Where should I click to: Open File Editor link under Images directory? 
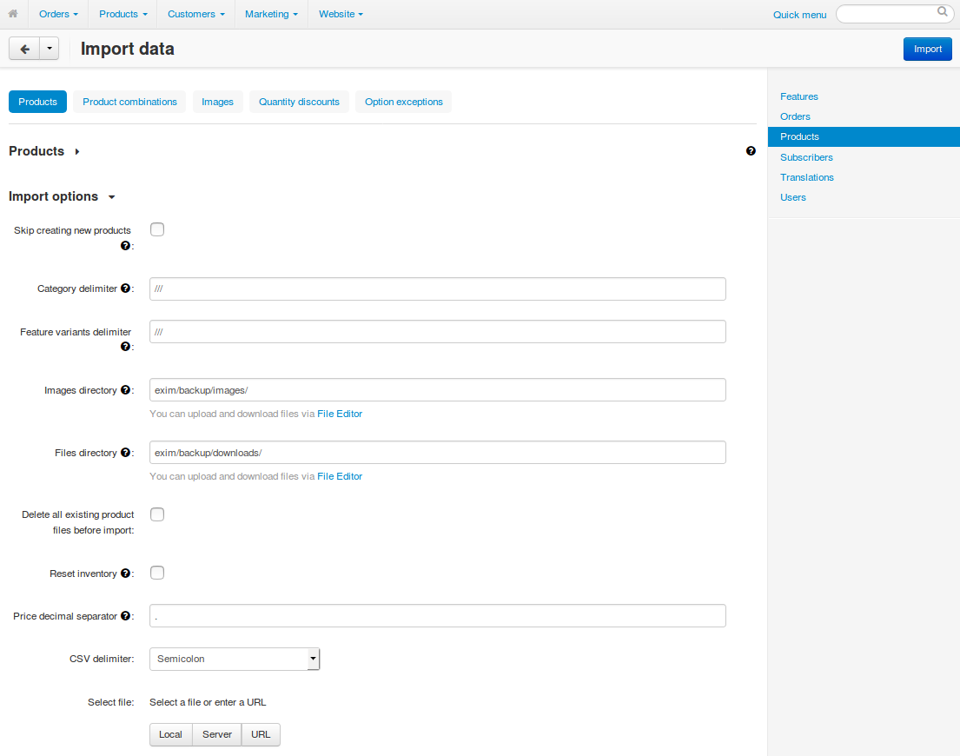coord(340,414)
